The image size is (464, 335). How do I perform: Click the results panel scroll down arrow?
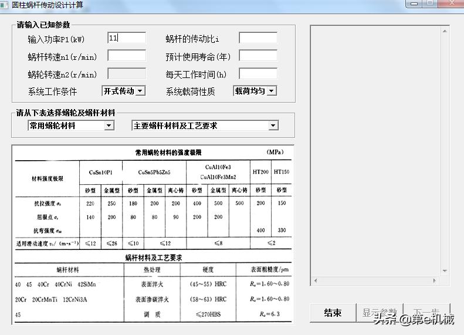[x=445, y=270]
